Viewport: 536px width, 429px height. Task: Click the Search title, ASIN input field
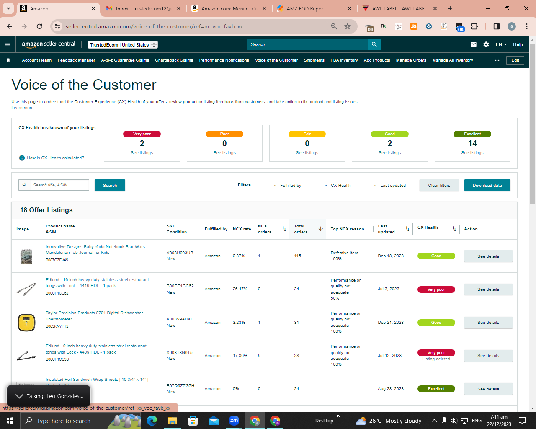coord(59,185)
